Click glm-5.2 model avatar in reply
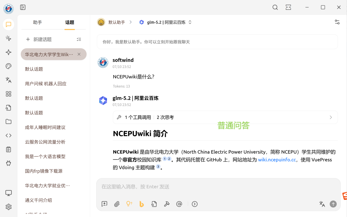347x217 pixels. pyautogui.click(x=103, y=101)
